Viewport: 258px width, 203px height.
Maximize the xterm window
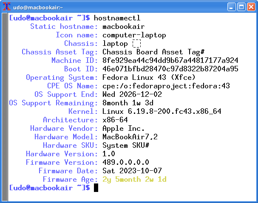[x=241, y=7]
